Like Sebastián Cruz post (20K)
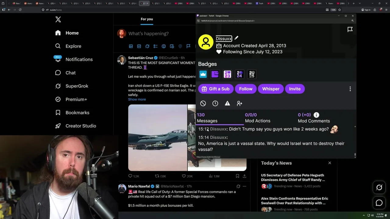This screenshot has width=390, height=219. coord(187,176)
